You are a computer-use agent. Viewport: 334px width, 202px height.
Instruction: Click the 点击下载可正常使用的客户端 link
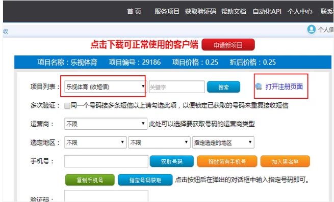144,44
